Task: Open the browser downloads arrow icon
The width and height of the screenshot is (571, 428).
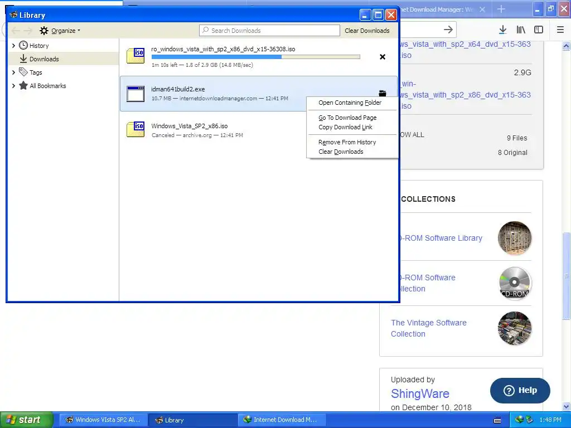Action: tap(502, 30)
